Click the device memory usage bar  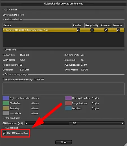tap(63, 89)
